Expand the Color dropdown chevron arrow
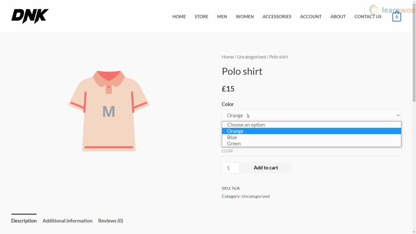Image resolution: width=416 pixels, height=234 pixels. tap(398, 115)
